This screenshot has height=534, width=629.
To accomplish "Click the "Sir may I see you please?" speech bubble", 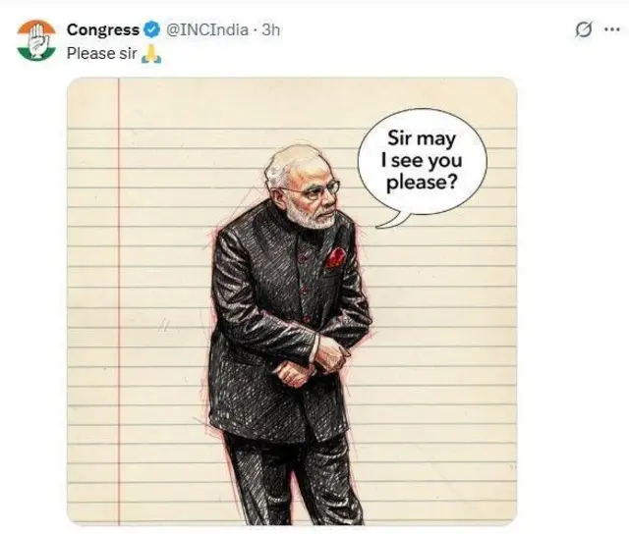I will pos(423,161).
